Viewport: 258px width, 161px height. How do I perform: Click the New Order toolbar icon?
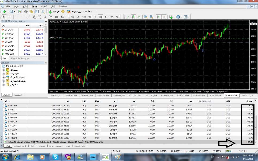coord(50,11)
